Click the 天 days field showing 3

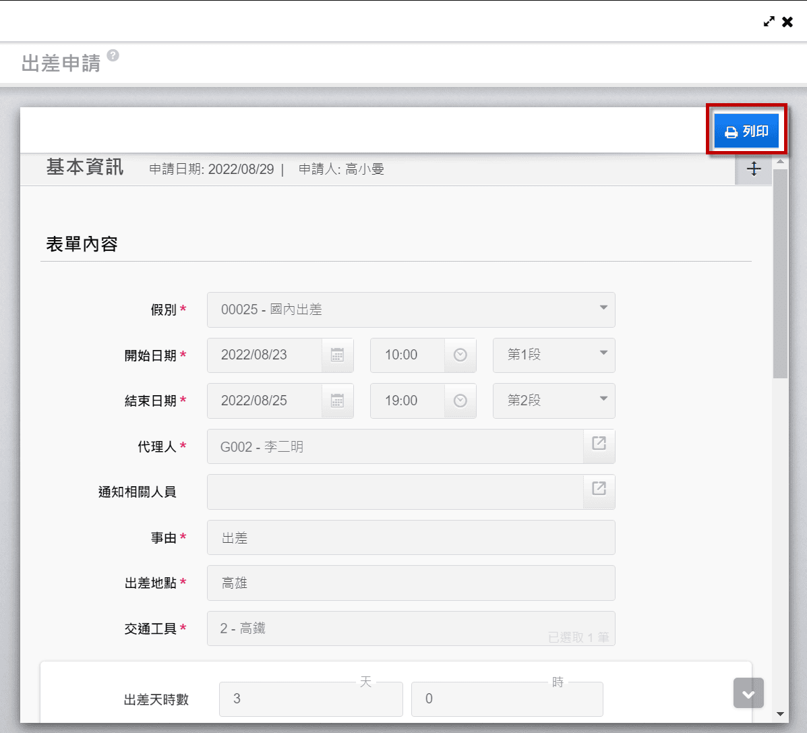click(x=311, y=699)
